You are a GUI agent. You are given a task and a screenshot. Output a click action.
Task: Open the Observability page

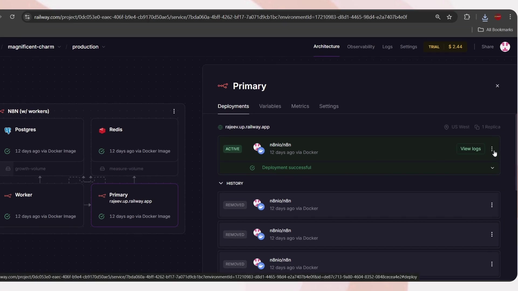point(361,47)
